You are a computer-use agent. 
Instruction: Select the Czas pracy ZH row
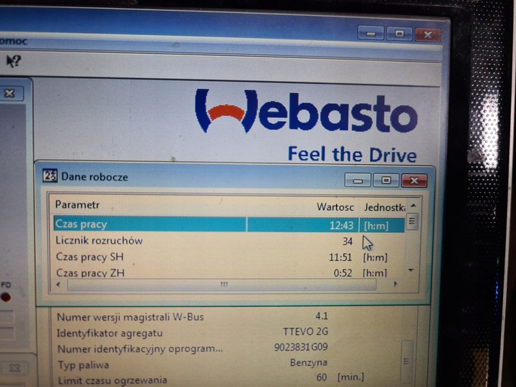[x=229, y=272]
